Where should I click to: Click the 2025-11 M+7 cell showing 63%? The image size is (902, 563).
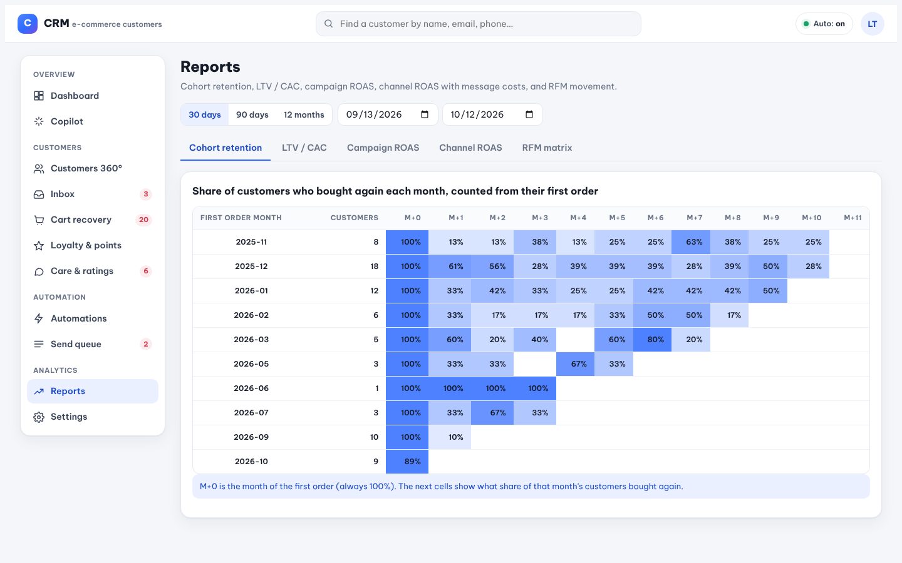[x=691, y=242]
